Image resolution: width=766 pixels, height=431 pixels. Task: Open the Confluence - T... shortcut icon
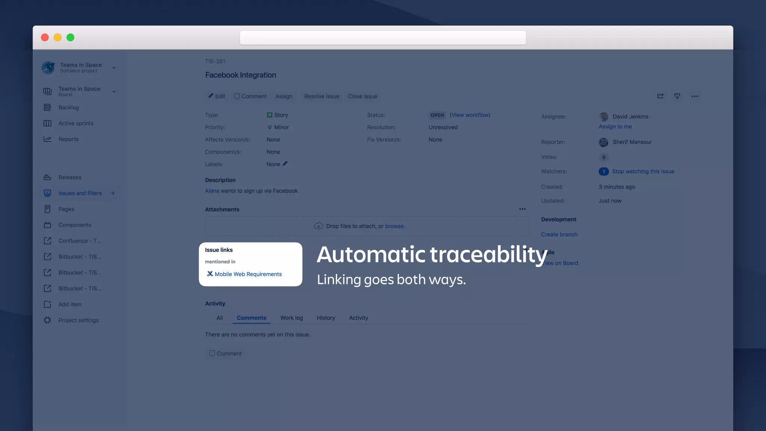pyautogui.click(x=47, y=241)
